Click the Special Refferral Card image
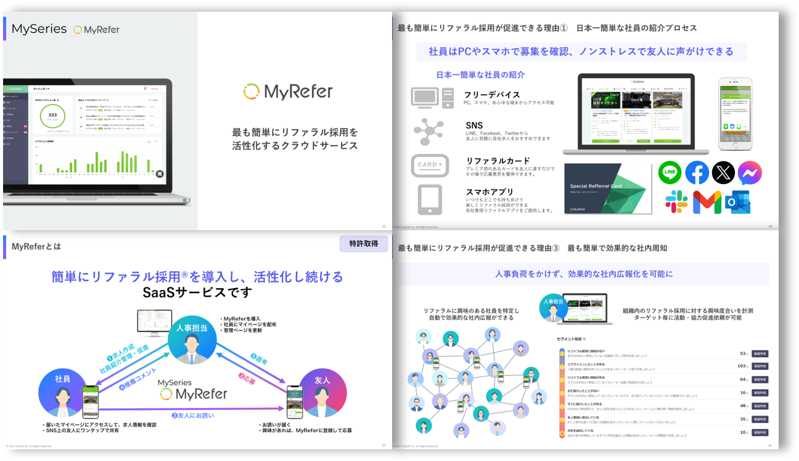This screenshot has width=799, height=461. (x=608, y=189)
